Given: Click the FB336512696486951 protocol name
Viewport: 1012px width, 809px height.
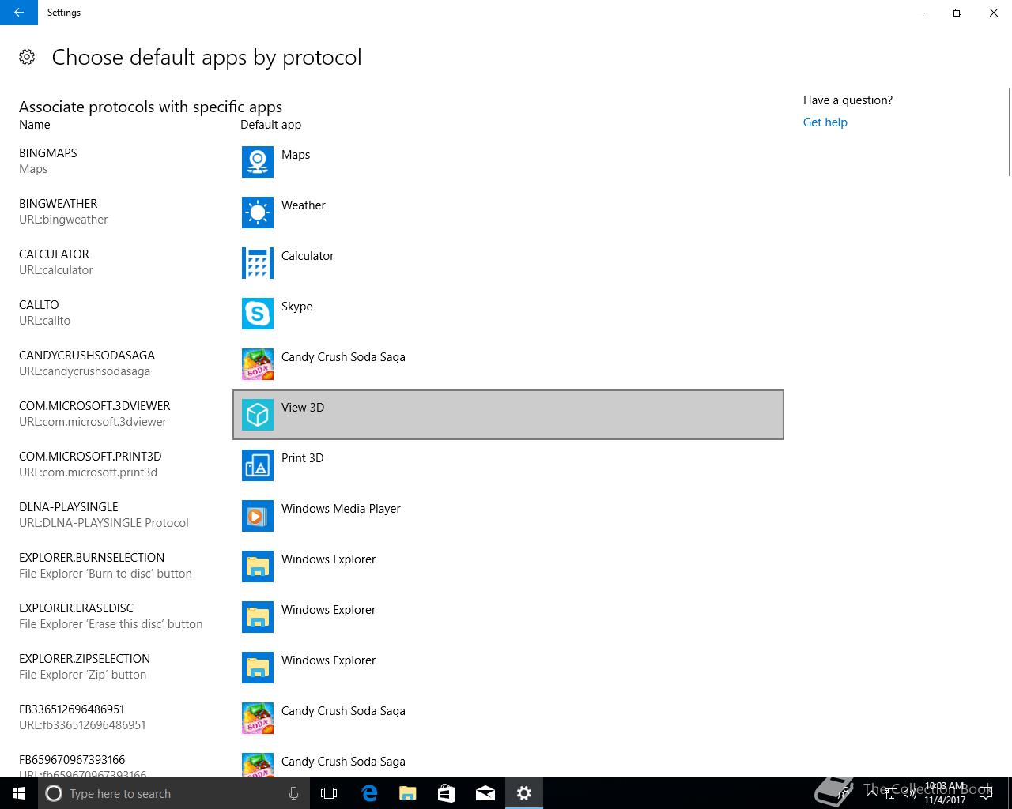Looking at the screenshot, I should click(x=72, y=709).
